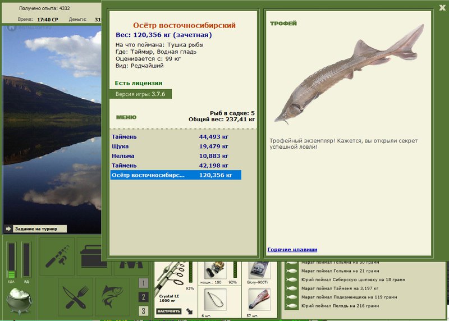This screenshot has height=321, width=449.
Task: Click the Настроить button under the rod
Action: pos(169,311)
